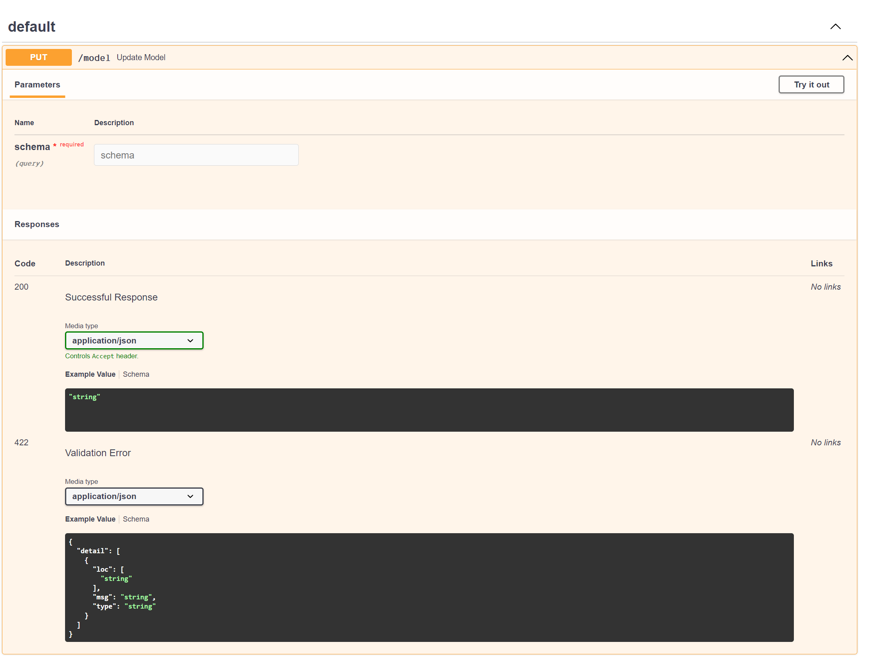Click the dropdown arrow in 200 media type
Screen dimensions: 879x670
[190, 341]
